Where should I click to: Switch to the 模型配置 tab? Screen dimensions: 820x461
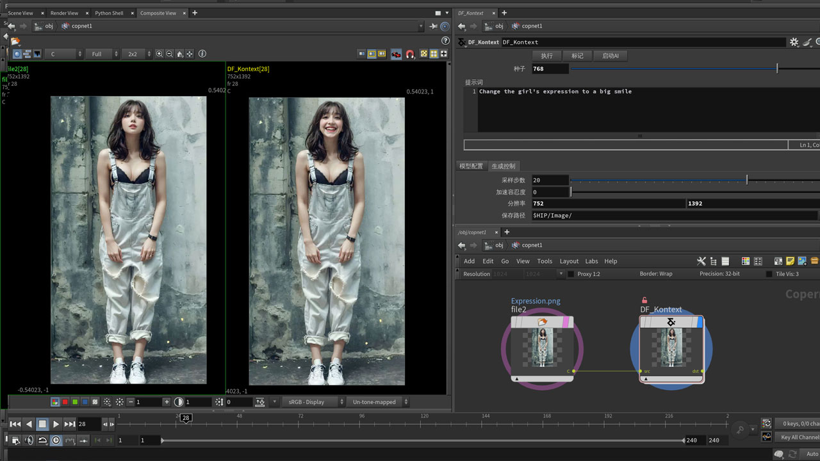(471, 166)
